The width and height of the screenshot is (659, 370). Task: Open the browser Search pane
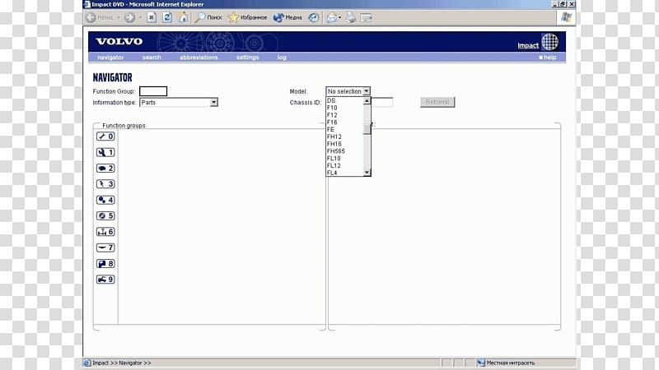208,17
